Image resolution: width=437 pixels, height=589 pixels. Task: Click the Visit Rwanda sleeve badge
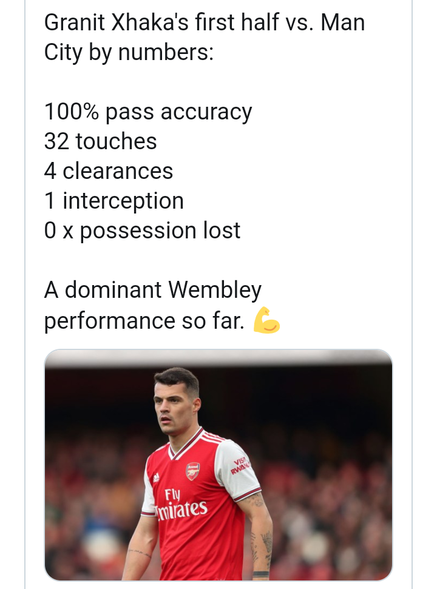pos(239,465)
